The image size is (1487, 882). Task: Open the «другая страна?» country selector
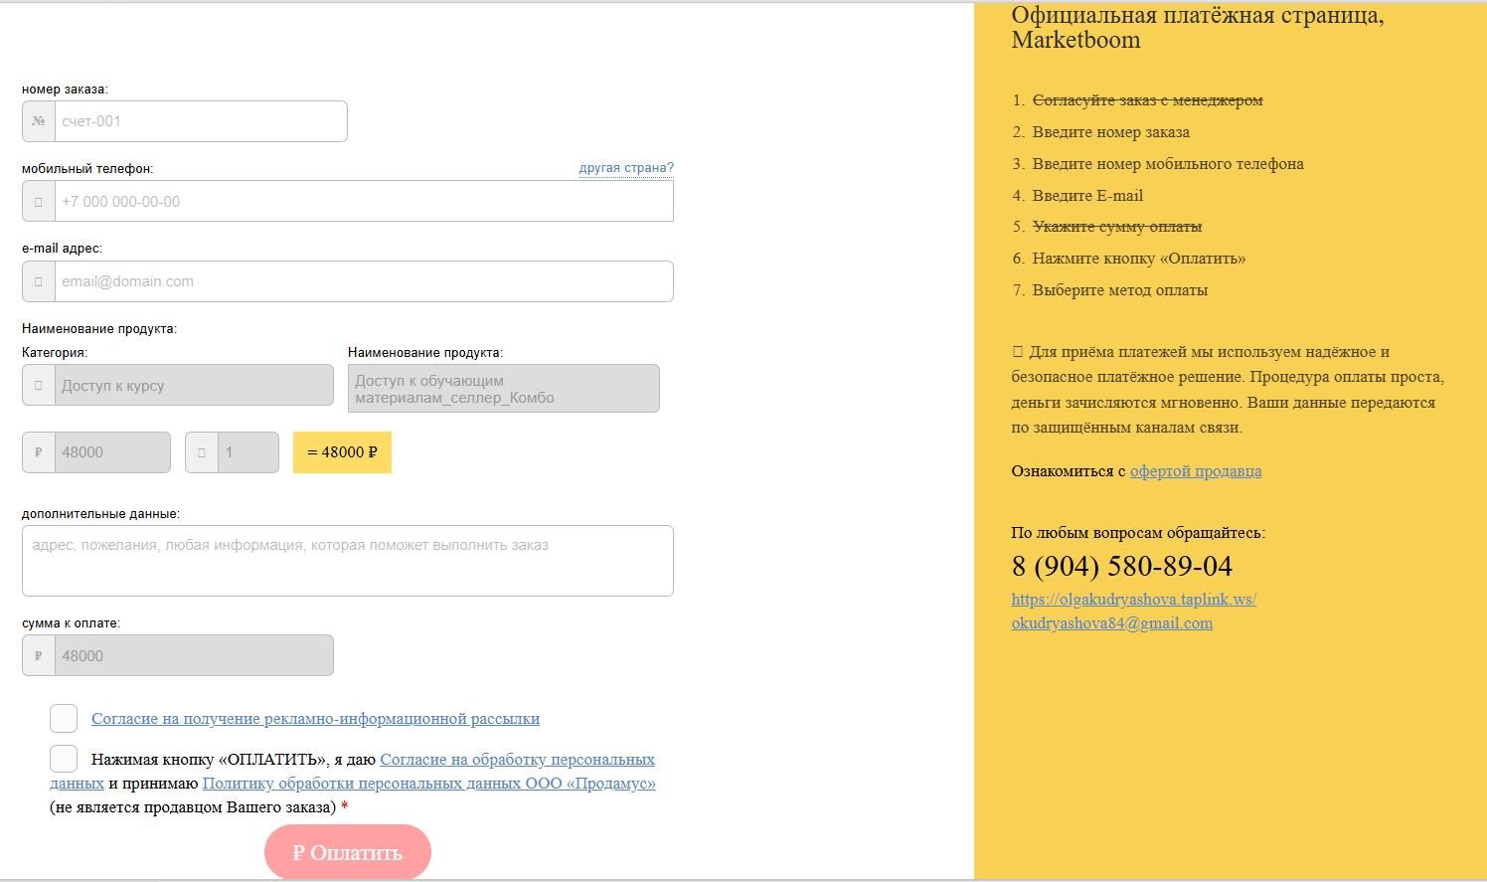626,168
